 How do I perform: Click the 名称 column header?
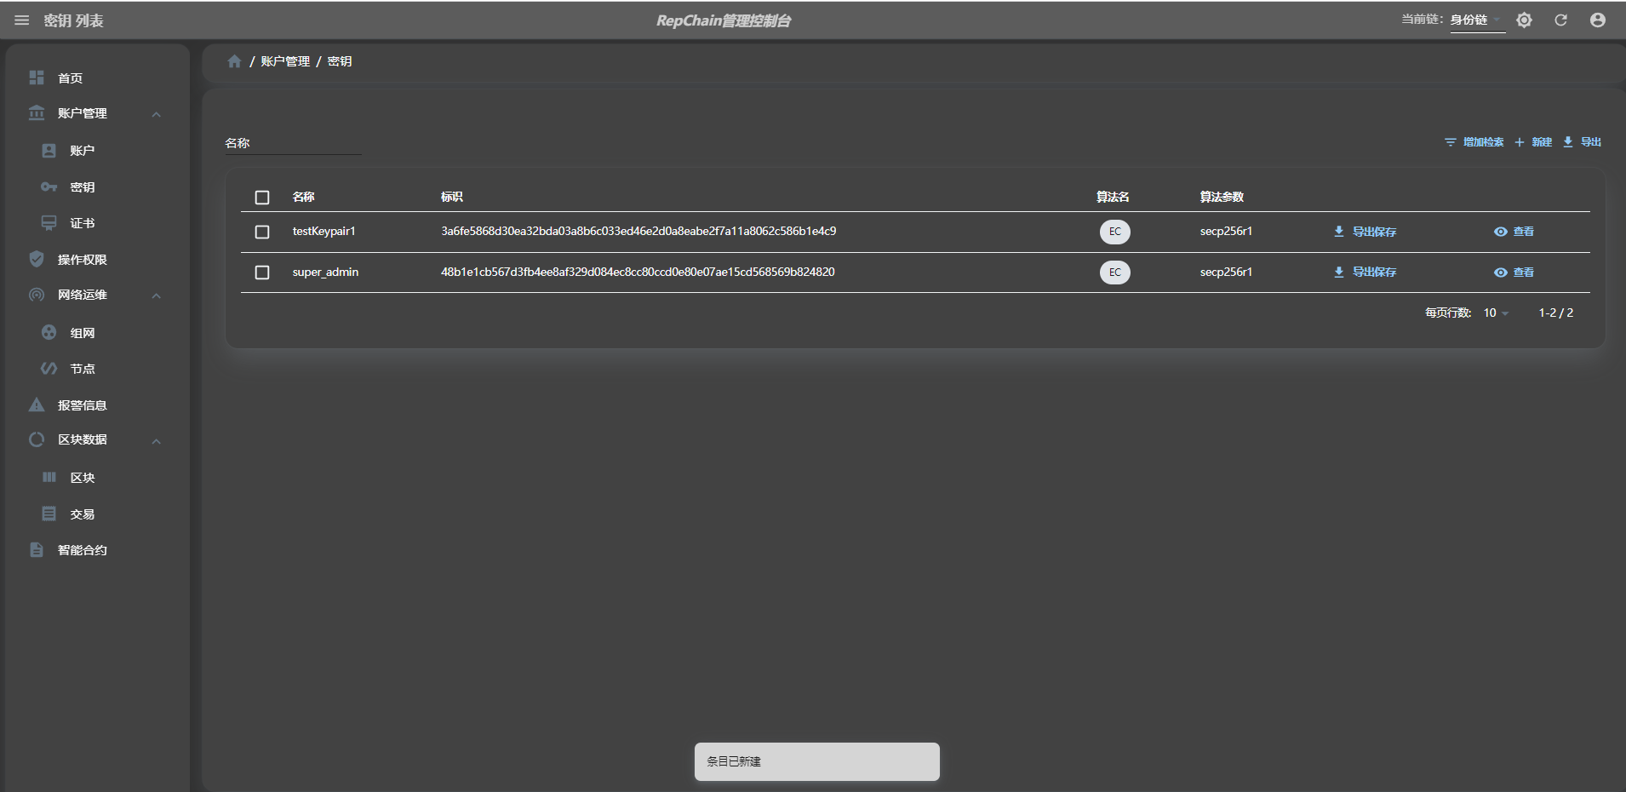click(x=304, y=197)
